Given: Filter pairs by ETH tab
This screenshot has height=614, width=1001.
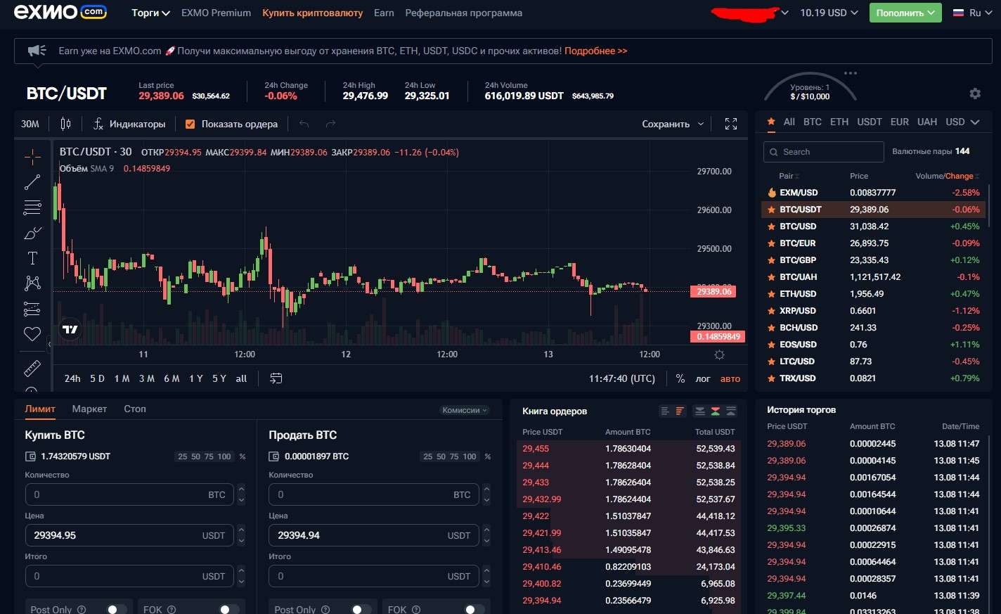Looking at the screenshot, I should [839, 122].
